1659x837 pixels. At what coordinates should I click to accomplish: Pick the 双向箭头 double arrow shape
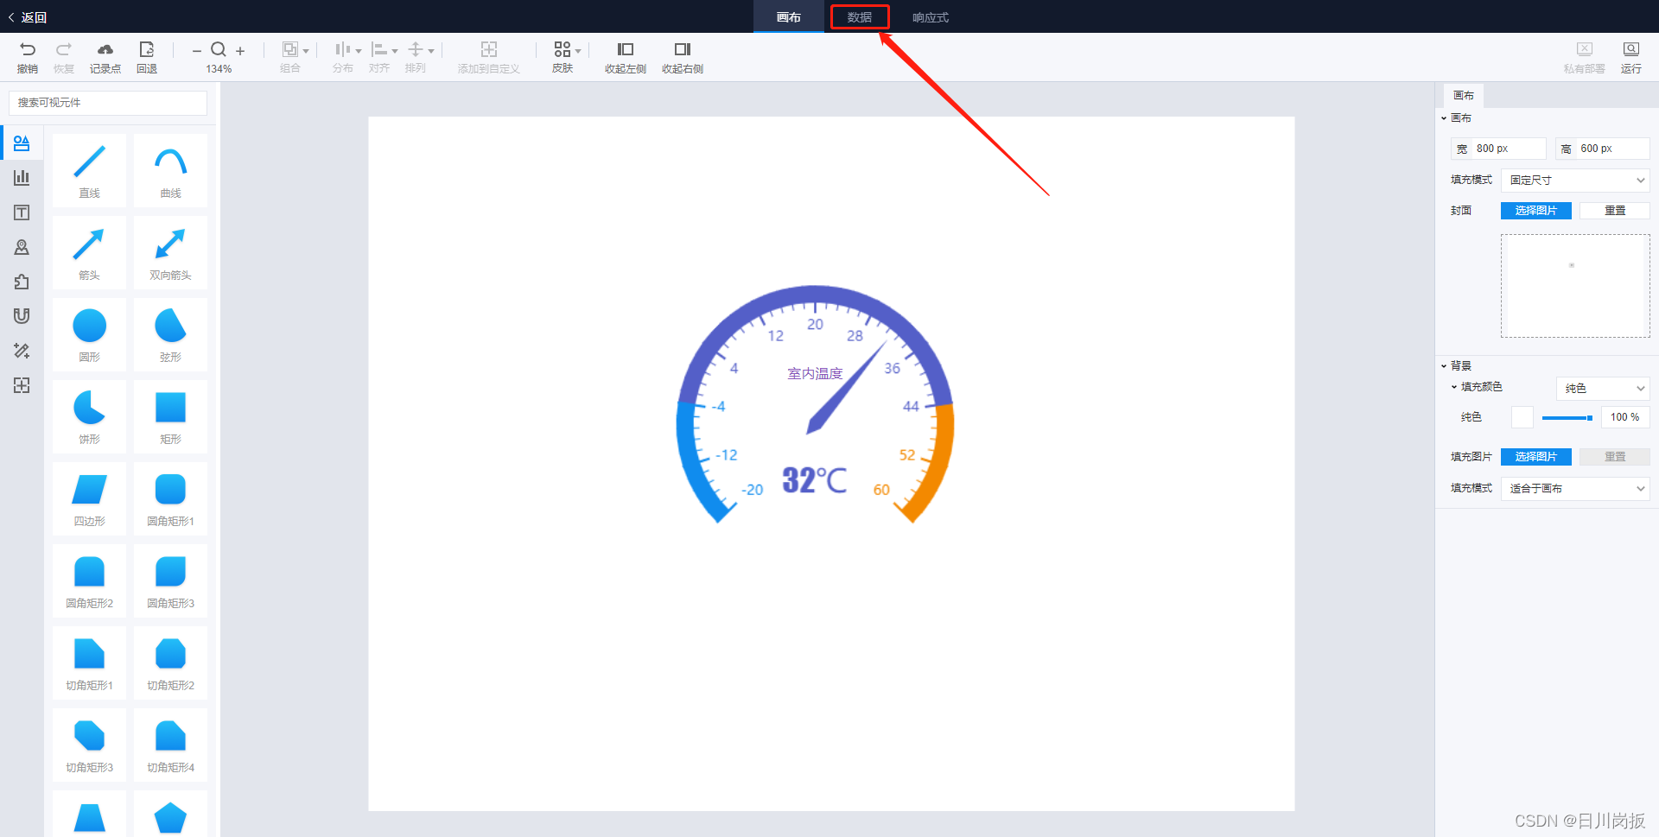pos(170,252)
